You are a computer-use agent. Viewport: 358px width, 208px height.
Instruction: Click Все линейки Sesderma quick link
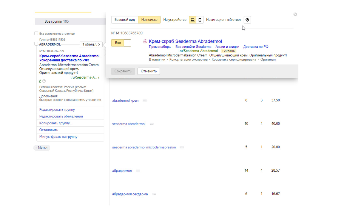tap(193, 47)
